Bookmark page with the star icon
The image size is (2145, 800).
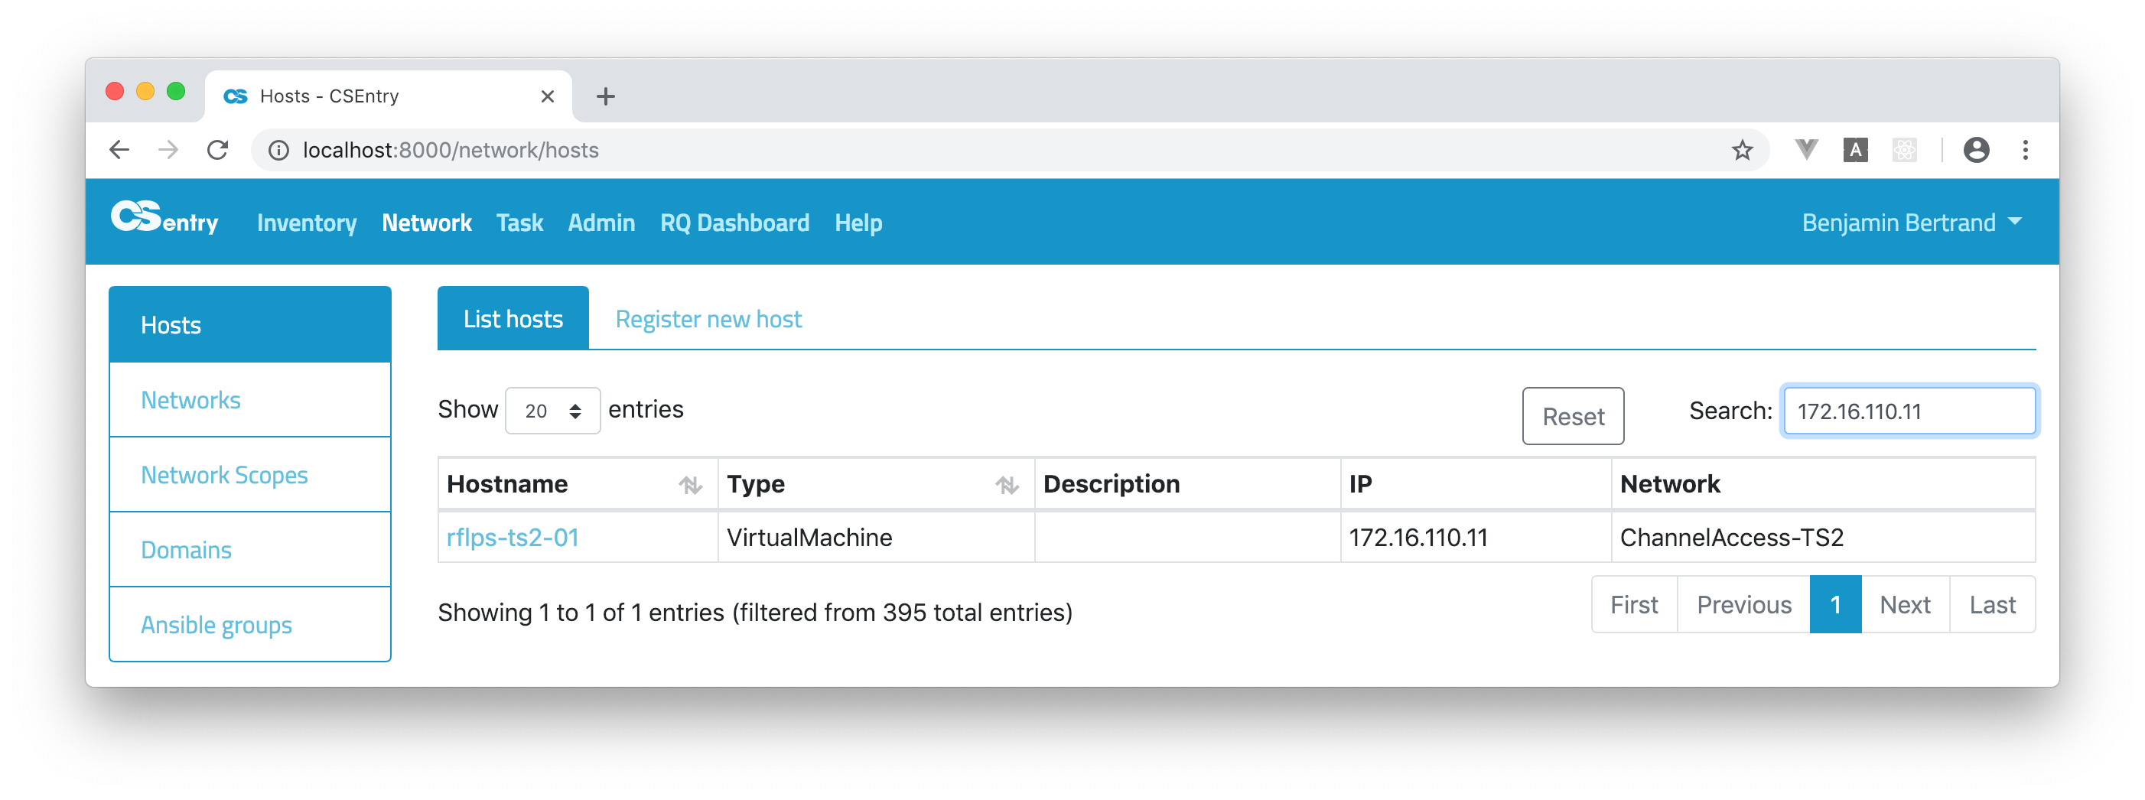(1742, 150)
